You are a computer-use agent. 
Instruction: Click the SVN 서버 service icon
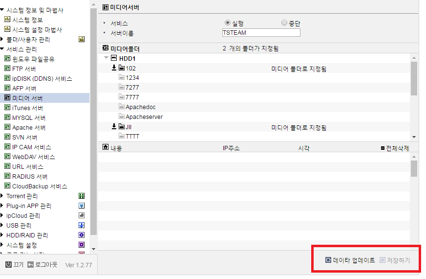tap(7, 137)
